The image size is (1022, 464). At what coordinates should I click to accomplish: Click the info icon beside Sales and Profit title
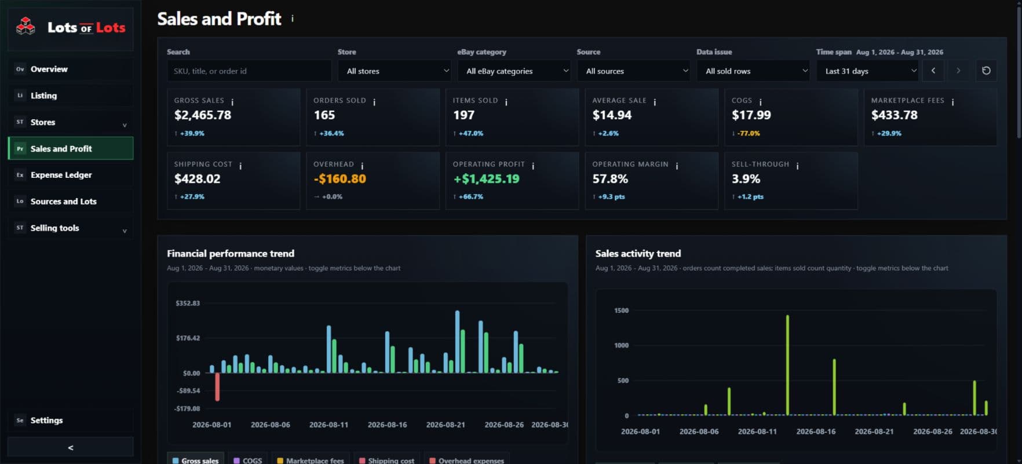[293, 19]
